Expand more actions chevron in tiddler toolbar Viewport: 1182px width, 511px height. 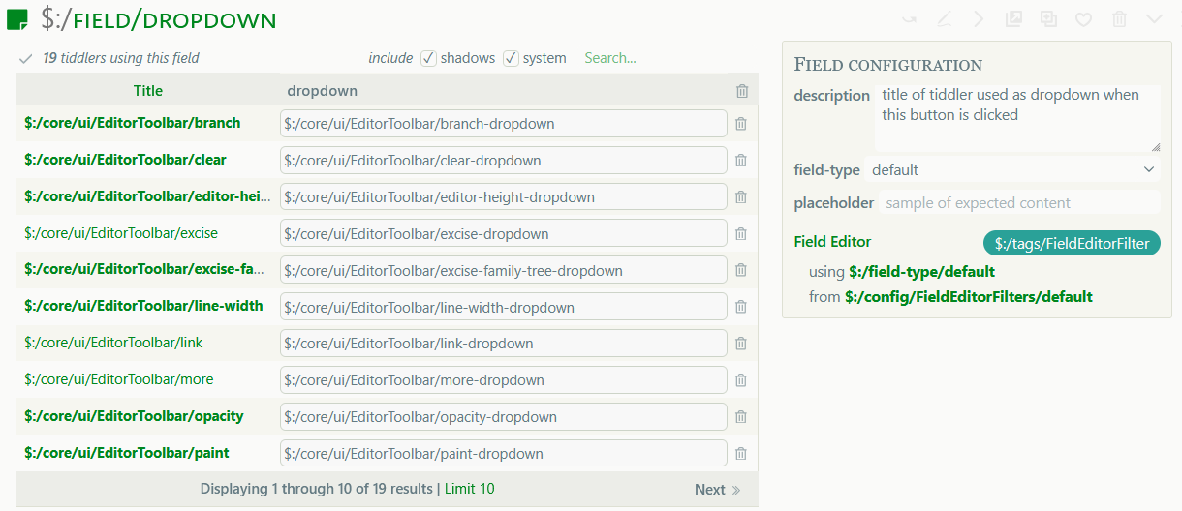(x=1154, y=19)
